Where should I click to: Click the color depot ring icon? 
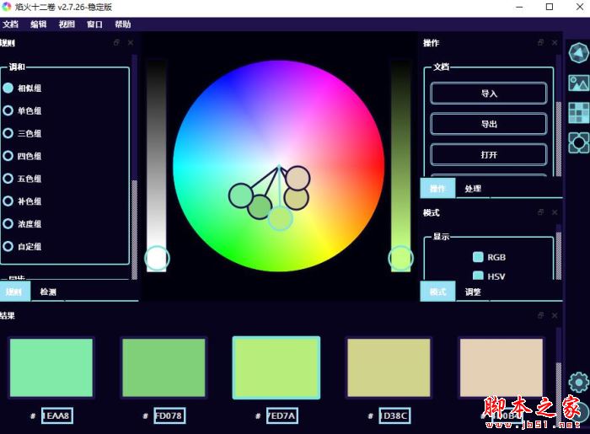coord(578,142)
